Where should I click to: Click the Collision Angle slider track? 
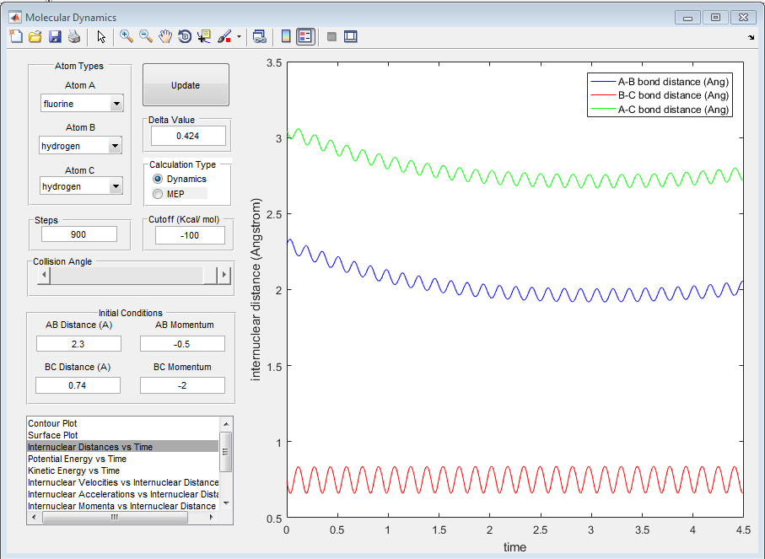coord(127,275)
